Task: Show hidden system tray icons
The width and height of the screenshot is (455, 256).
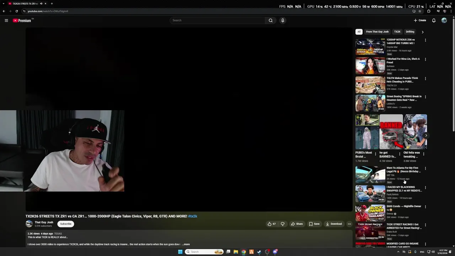Action: click(398, 252)
